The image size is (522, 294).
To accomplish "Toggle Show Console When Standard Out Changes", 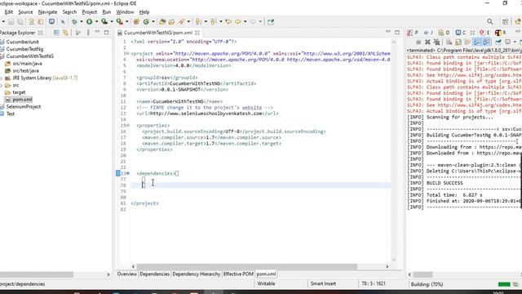I will 477,42.
